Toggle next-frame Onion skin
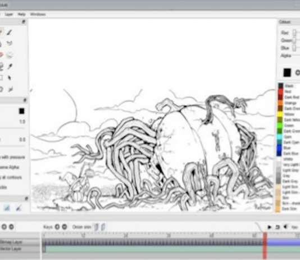The image size is (300, 260). 103,227
